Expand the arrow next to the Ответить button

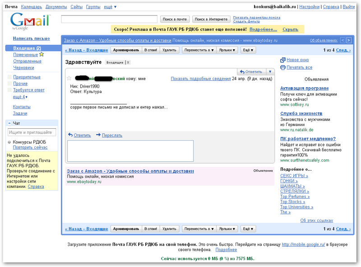point(270,72)
